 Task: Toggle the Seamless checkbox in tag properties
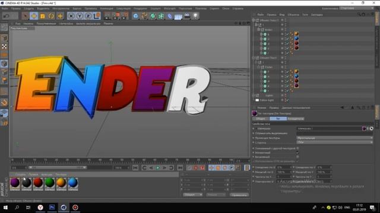297,157
